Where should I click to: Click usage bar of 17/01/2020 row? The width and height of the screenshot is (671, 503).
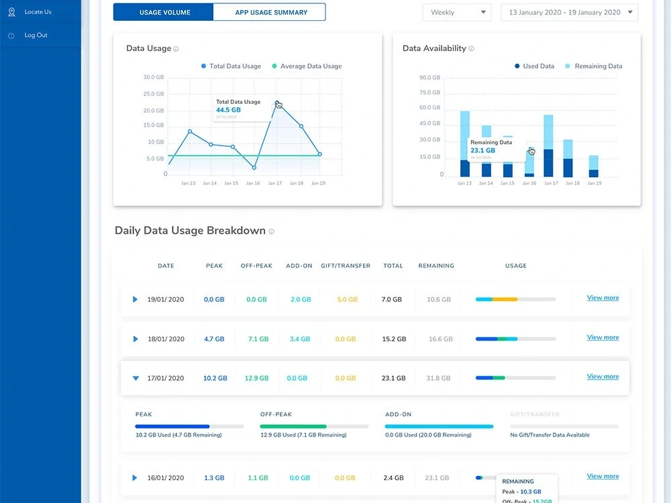click(515, 378)
